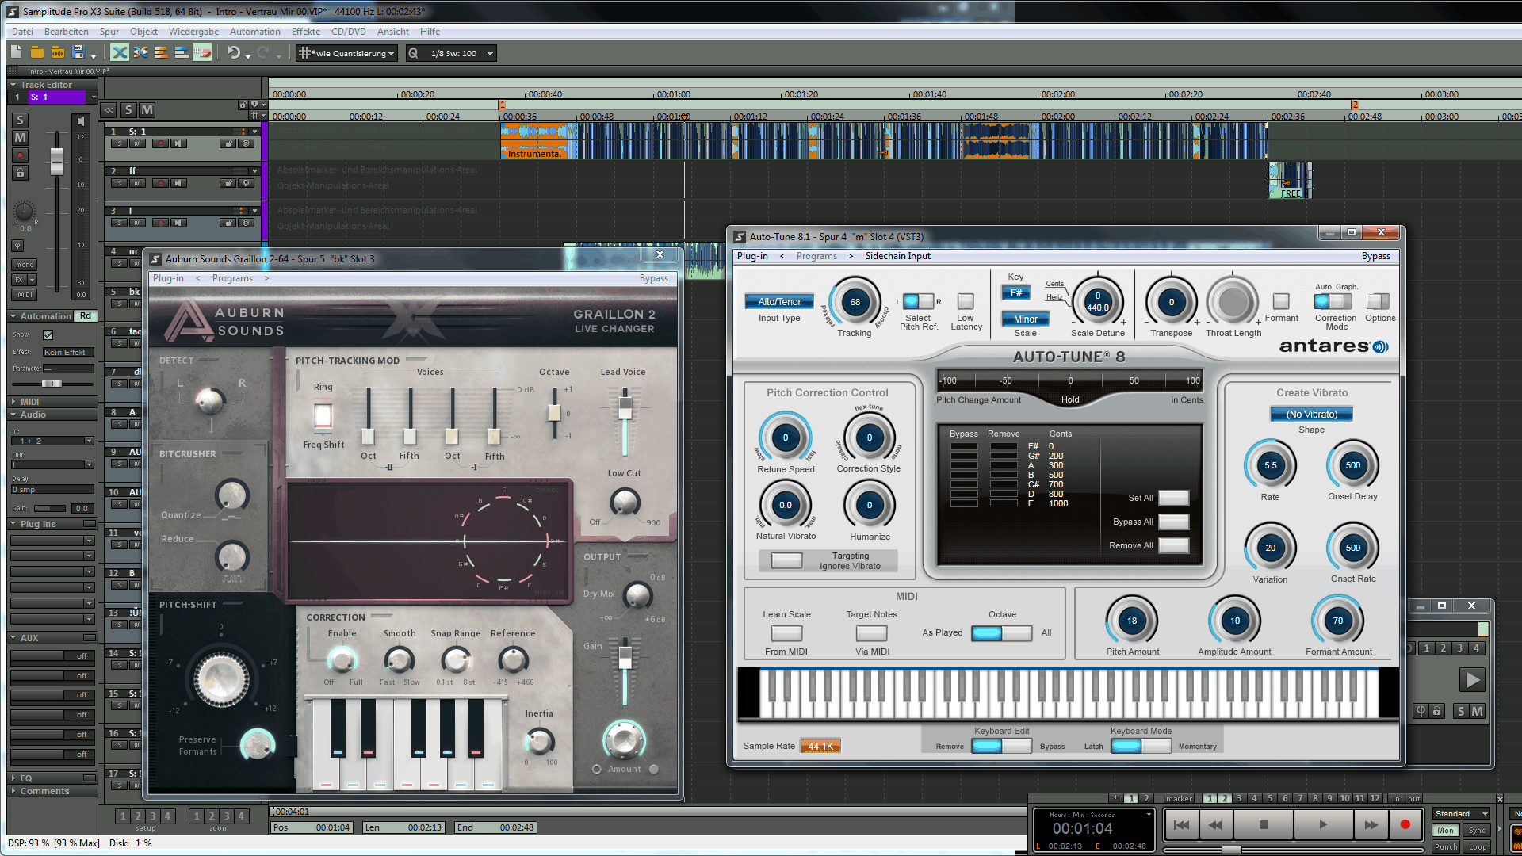Toggle Learn Scale From MIDI button
The width and height of the screenshot is (1522, 856).
click(786, 633)
